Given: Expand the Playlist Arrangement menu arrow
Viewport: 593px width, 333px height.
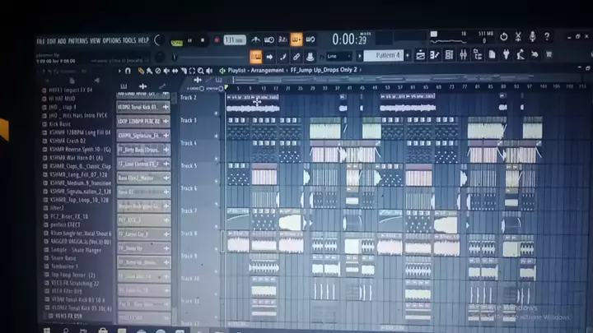Looking at the screenshot, I should point(223,71).
